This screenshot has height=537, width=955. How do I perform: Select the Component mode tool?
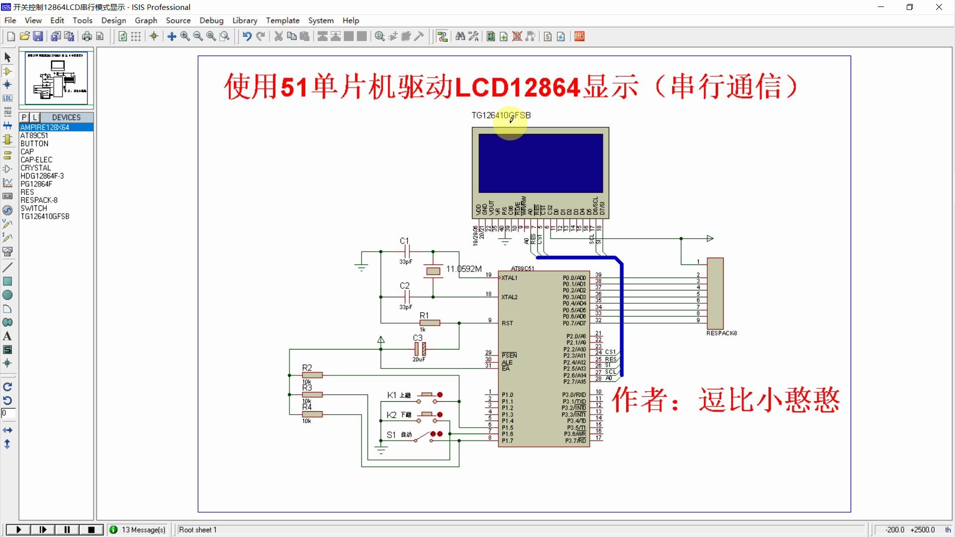[8, 71]
